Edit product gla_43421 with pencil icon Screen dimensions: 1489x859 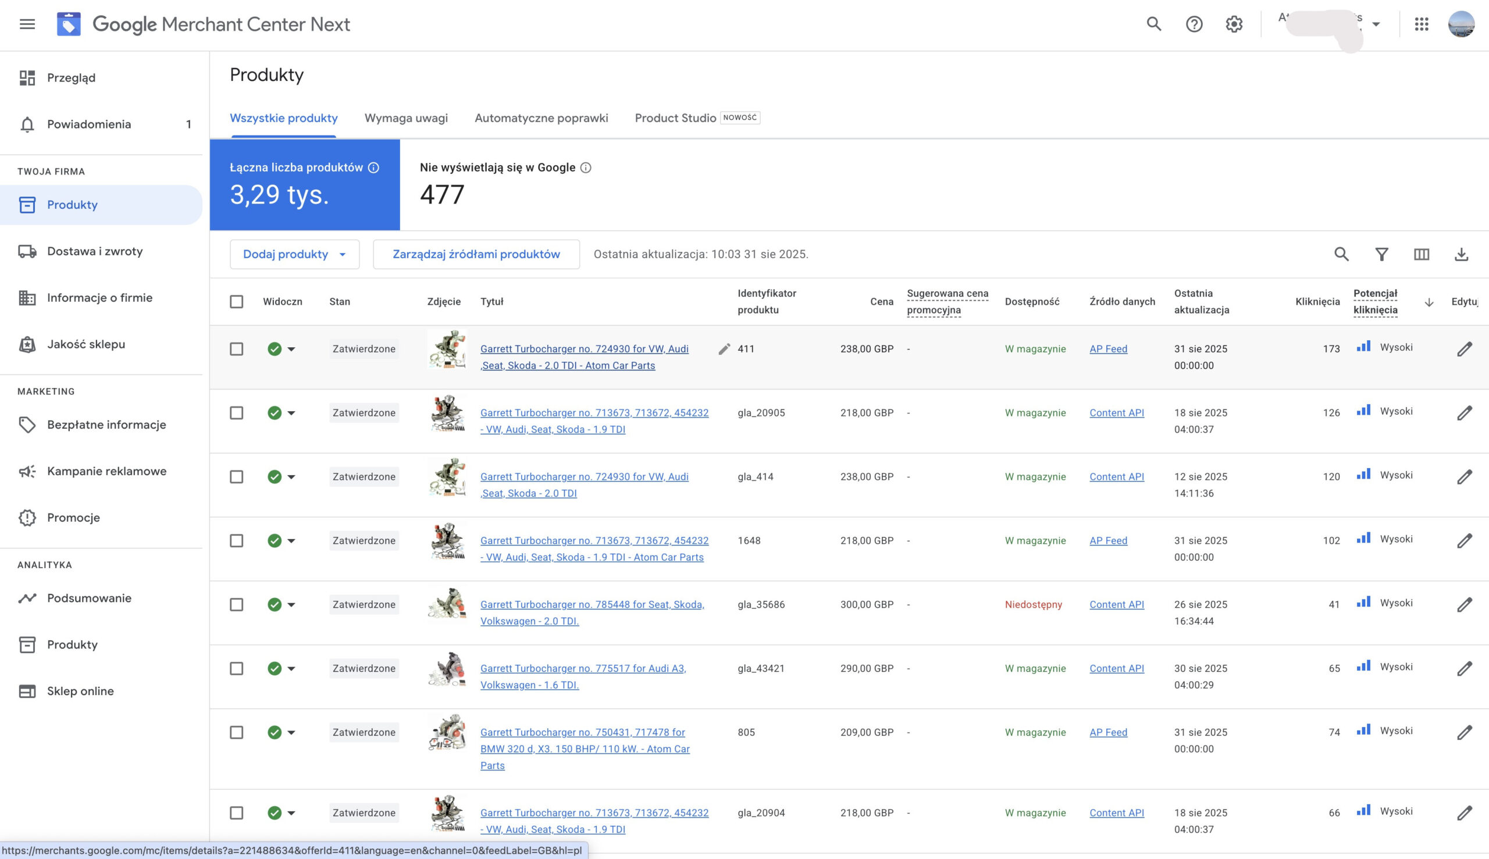(1465, 668)
